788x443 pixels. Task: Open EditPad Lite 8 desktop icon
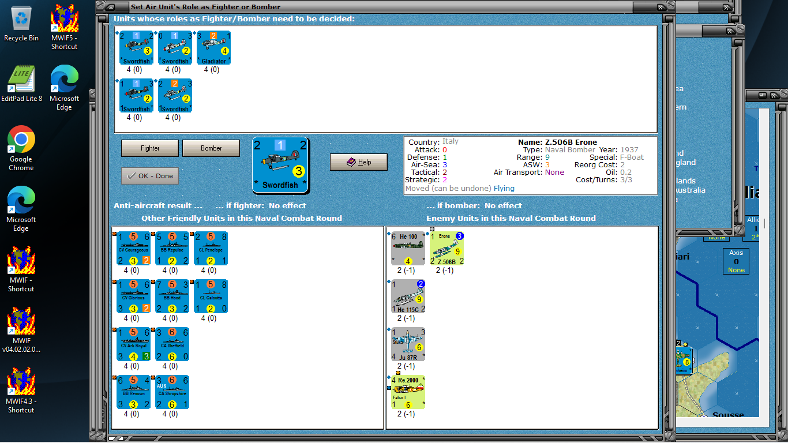pos(21,84)
